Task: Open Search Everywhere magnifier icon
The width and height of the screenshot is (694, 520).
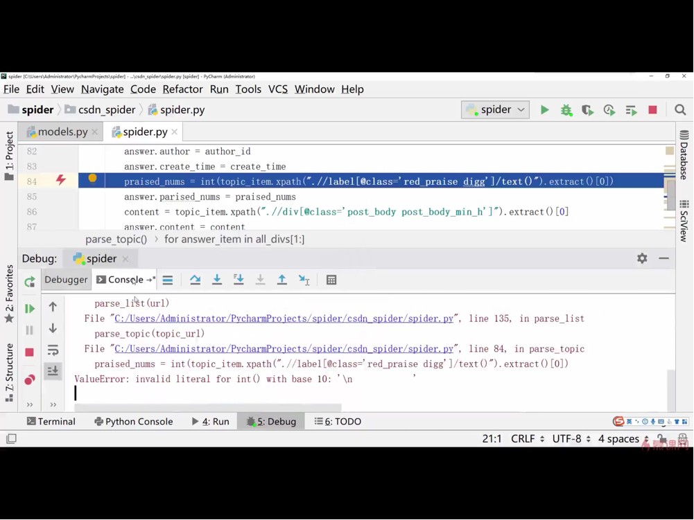Action: tap(680, 109)
